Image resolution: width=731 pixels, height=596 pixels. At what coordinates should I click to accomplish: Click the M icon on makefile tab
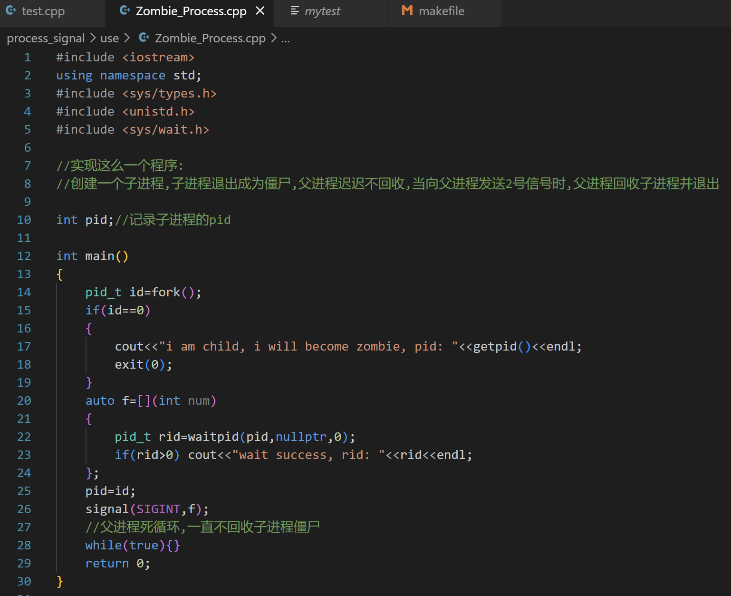tap(407, 10)
